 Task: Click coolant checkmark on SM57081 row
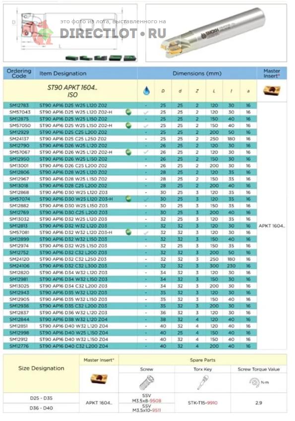point(146,232)
